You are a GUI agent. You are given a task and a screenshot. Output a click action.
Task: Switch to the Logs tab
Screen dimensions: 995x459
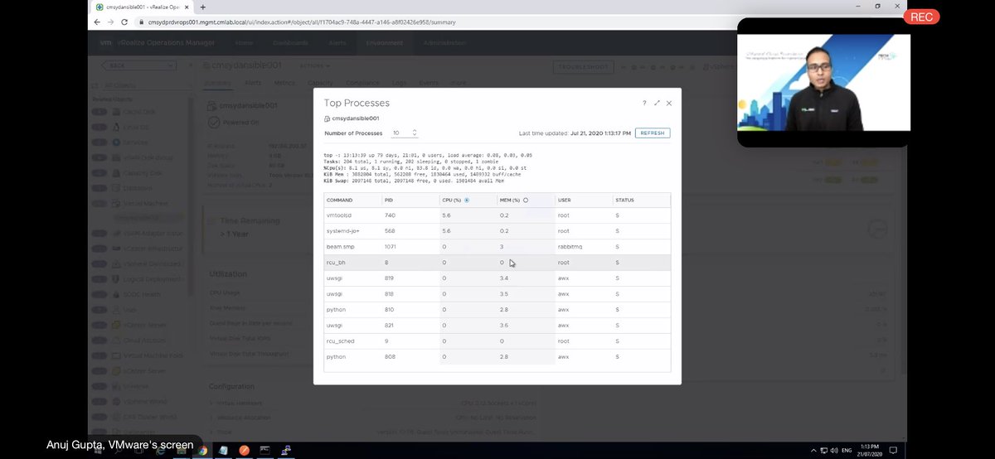pyautogui.click(x=399, y=83)
